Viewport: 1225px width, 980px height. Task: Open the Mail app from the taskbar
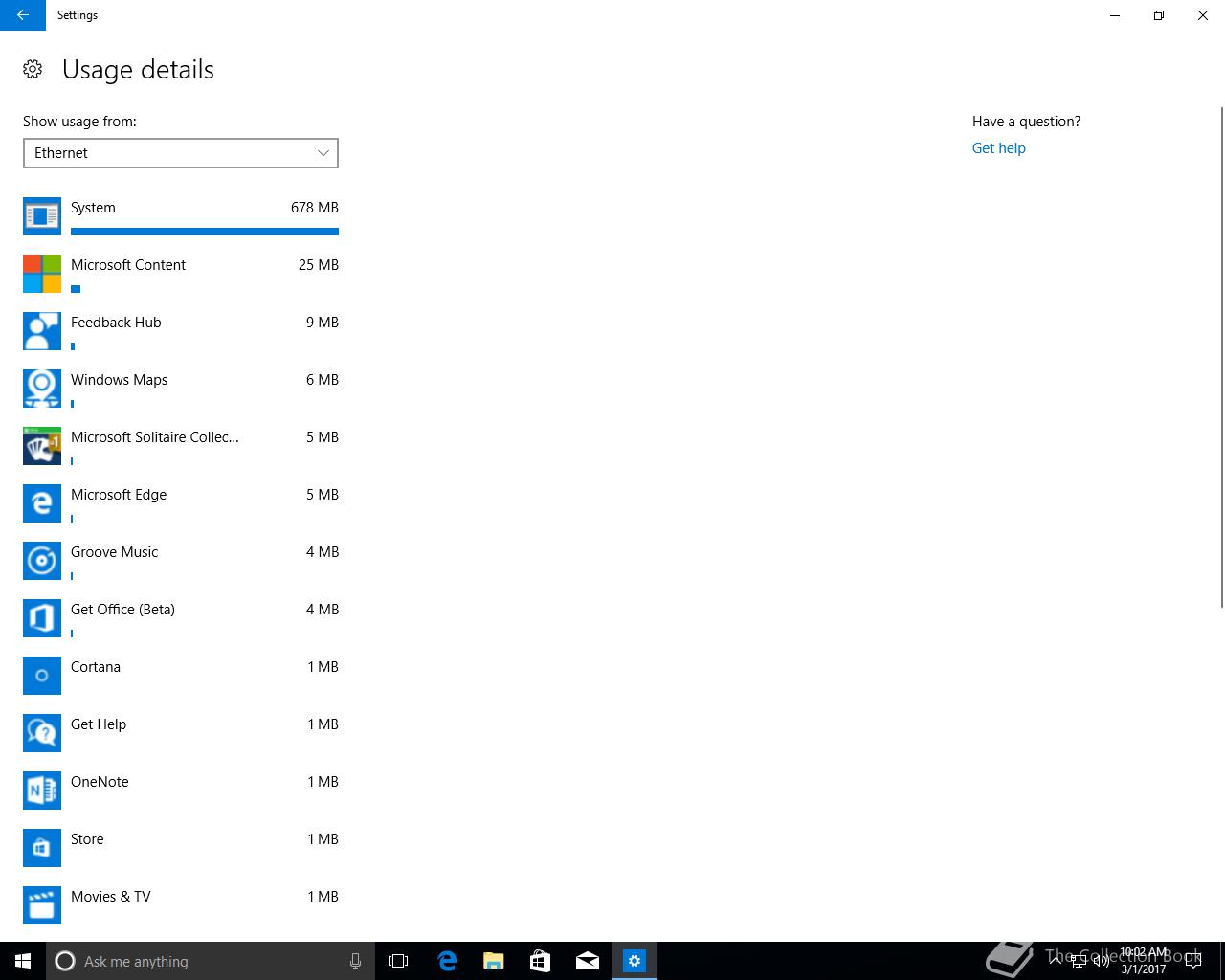(588, 961)
